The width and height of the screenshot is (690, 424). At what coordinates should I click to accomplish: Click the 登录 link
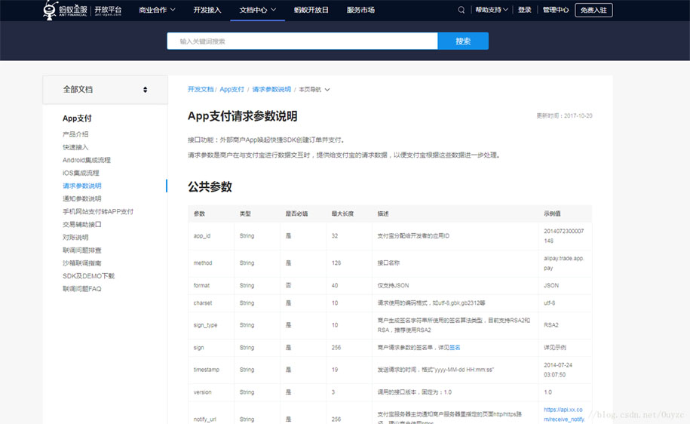525,10
